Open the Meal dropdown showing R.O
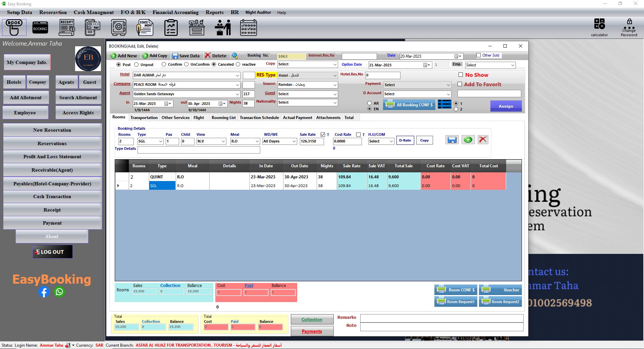The height and width of the screenshot is (349, 644). pyautogui.click(x=257, y=141)
